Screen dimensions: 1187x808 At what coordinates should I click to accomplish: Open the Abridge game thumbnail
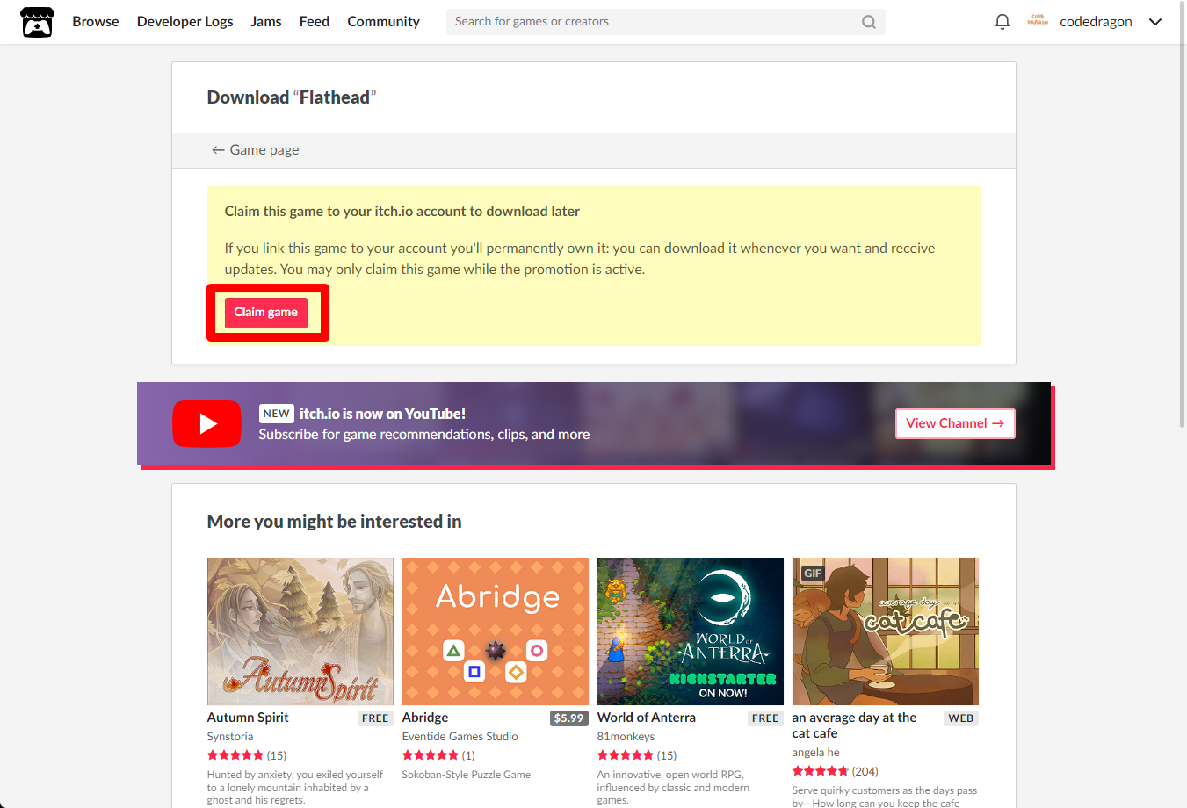click(496, 631)
